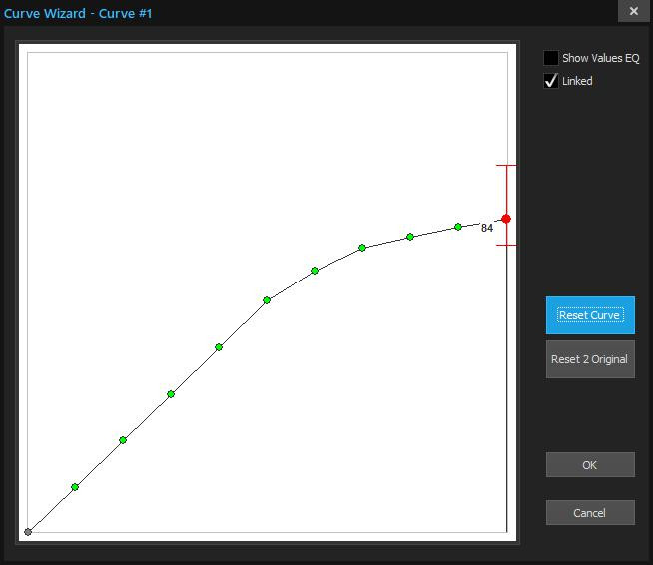The width and height of the screenshot is (653, 565).
Task: Select the eighth green curve point
Action: 410,237
